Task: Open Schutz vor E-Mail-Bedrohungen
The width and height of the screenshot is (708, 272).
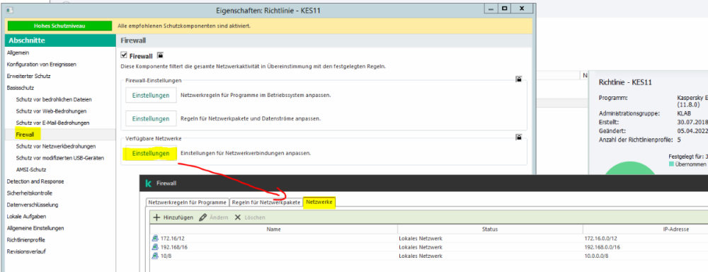Action: coord(52,123)
